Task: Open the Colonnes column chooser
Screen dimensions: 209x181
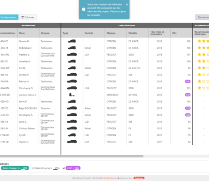Action: click(x=28, y=17)
